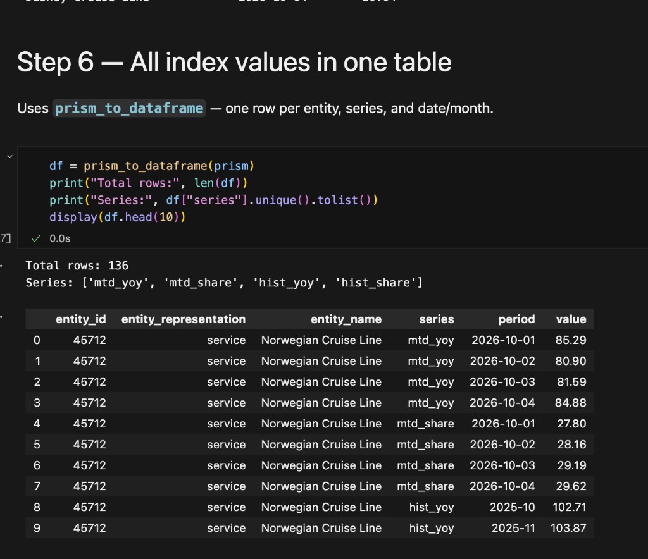The image size is (648, 559).
Task: Place cursor on the print Total rows code line
Action: [x=148, y=183]
